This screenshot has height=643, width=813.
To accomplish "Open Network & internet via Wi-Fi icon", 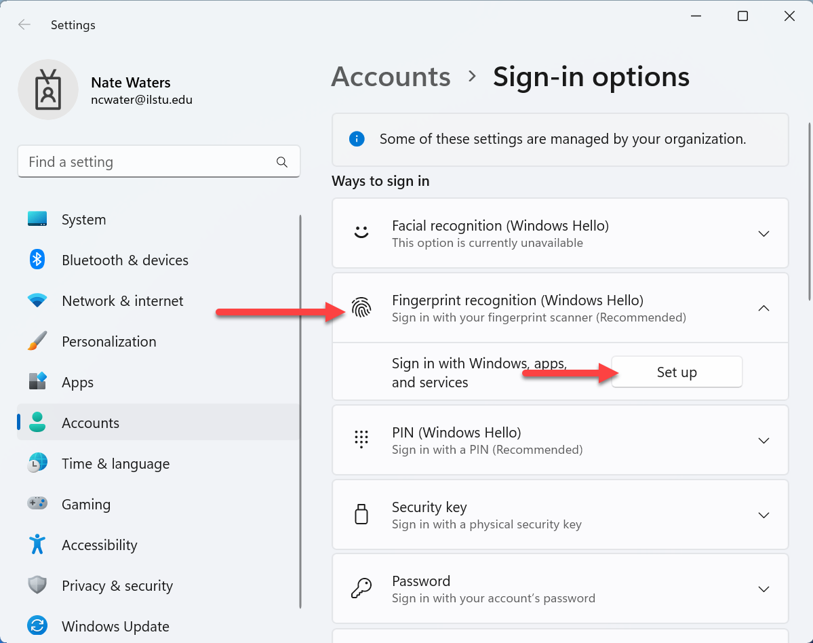I will tap(37, 300).
